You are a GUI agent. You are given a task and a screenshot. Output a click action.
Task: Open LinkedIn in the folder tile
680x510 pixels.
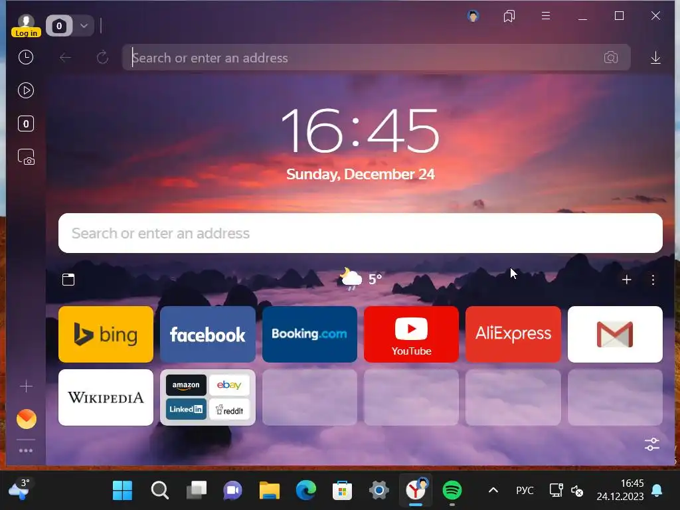pyautogui.click(x=186, y=409)
